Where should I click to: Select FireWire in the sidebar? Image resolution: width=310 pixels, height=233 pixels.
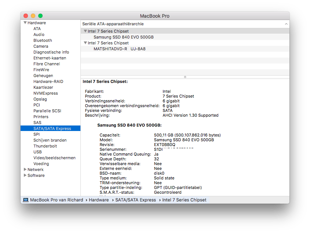pyautogui.click(x=41, y=70)
